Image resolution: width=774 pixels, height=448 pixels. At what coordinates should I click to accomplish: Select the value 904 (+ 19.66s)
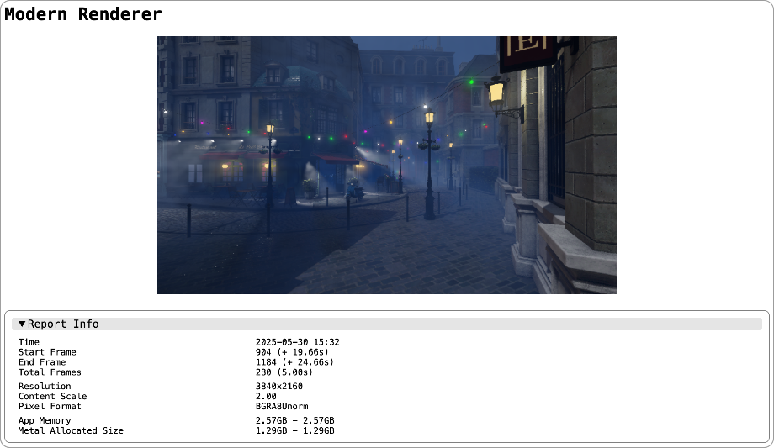point(292,352)
